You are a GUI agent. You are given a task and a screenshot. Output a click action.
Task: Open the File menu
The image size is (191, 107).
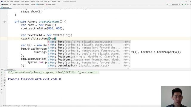(x=5, y=1)
